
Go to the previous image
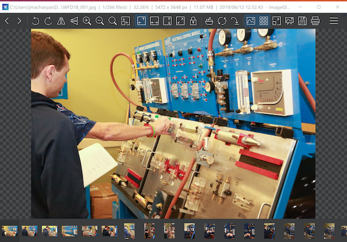[6, 21]
